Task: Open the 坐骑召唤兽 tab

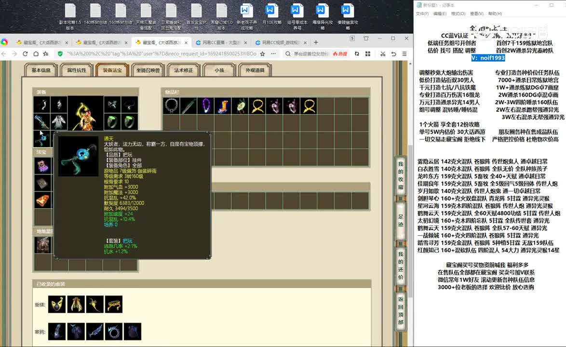Action: 148,70
